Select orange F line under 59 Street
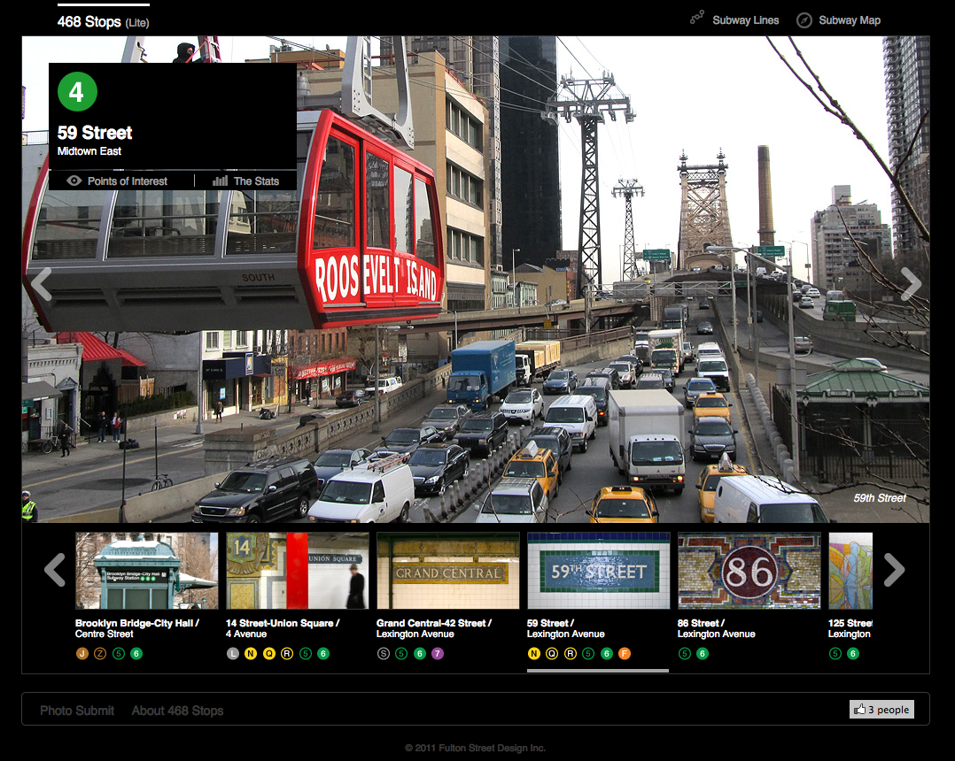The image size is (955, 761). (x=625, y=653)
